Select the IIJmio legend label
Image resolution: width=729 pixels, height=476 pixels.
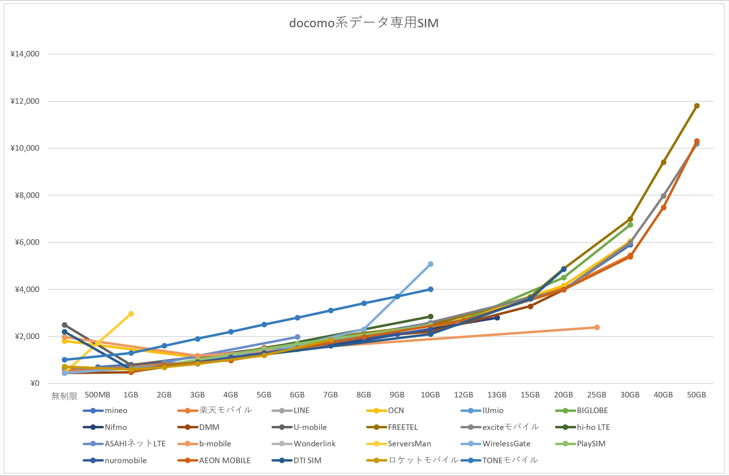pyautogui.click(x=493, y=411)
